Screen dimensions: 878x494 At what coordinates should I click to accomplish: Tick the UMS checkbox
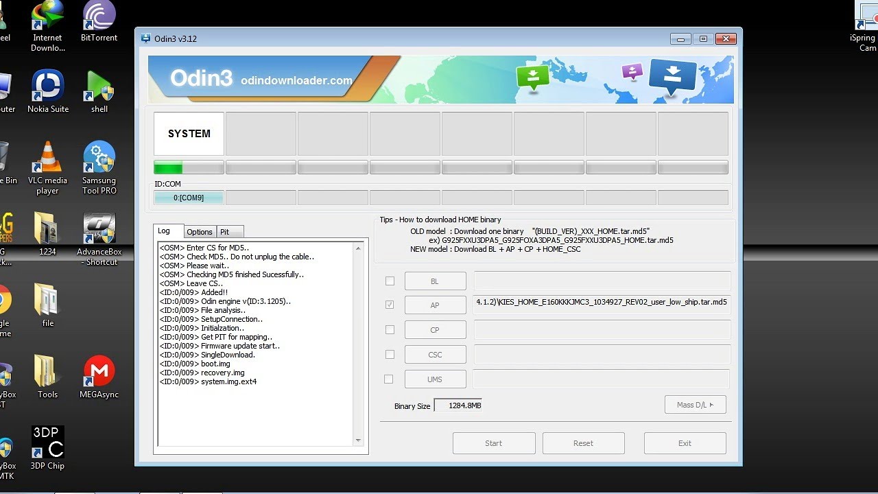tap(389, 379)
